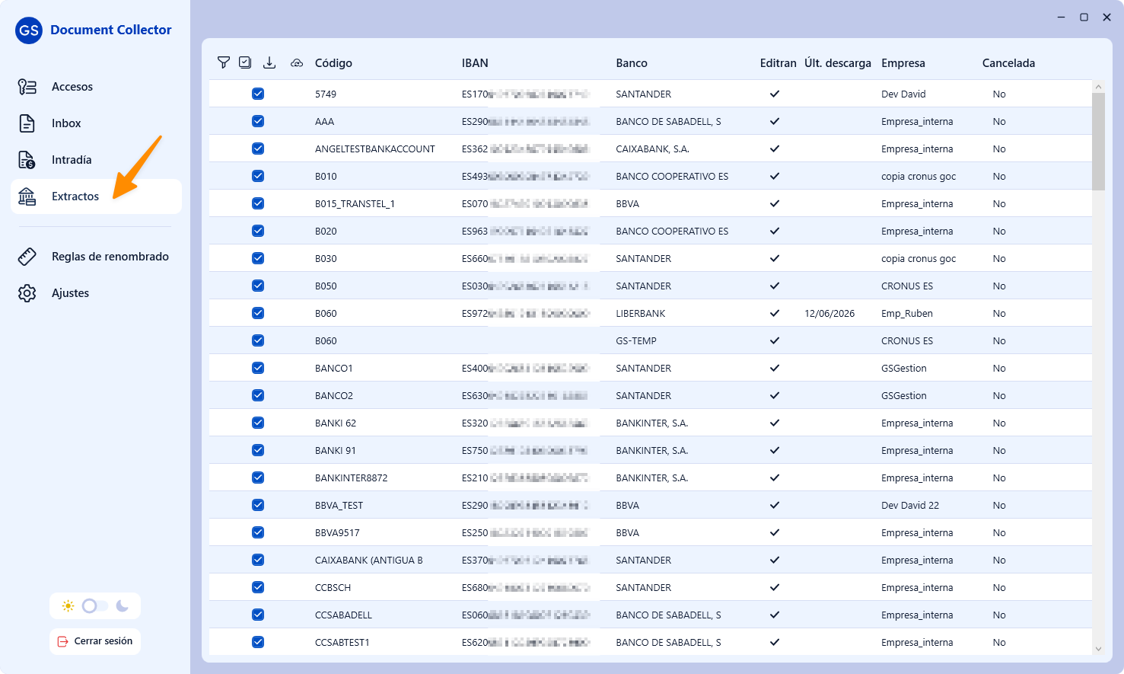Click the Reglas de renombrado ruler icon
The image size is (1124, 674).
pyautogui.click(x=27, y=257)
